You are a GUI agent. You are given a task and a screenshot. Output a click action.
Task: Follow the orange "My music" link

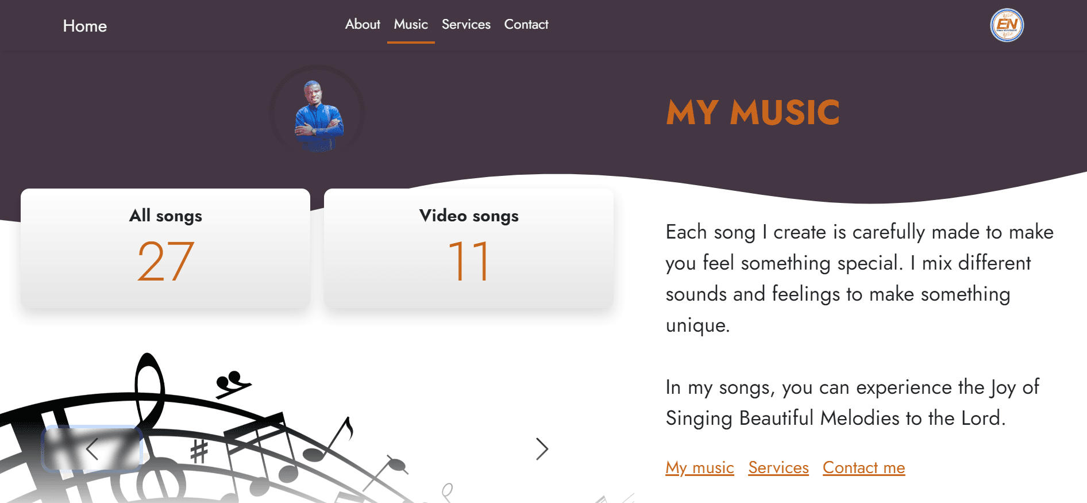[x=700, y=468]
